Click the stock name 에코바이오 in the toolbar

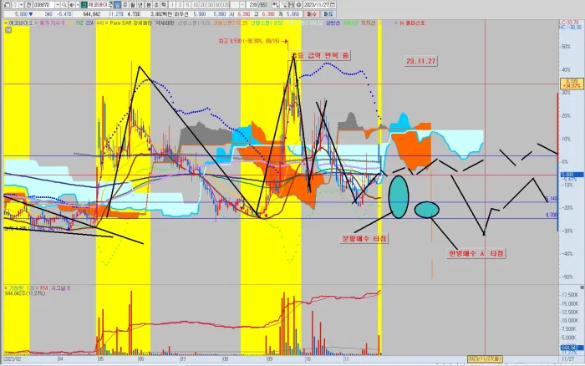pos(99,5)
